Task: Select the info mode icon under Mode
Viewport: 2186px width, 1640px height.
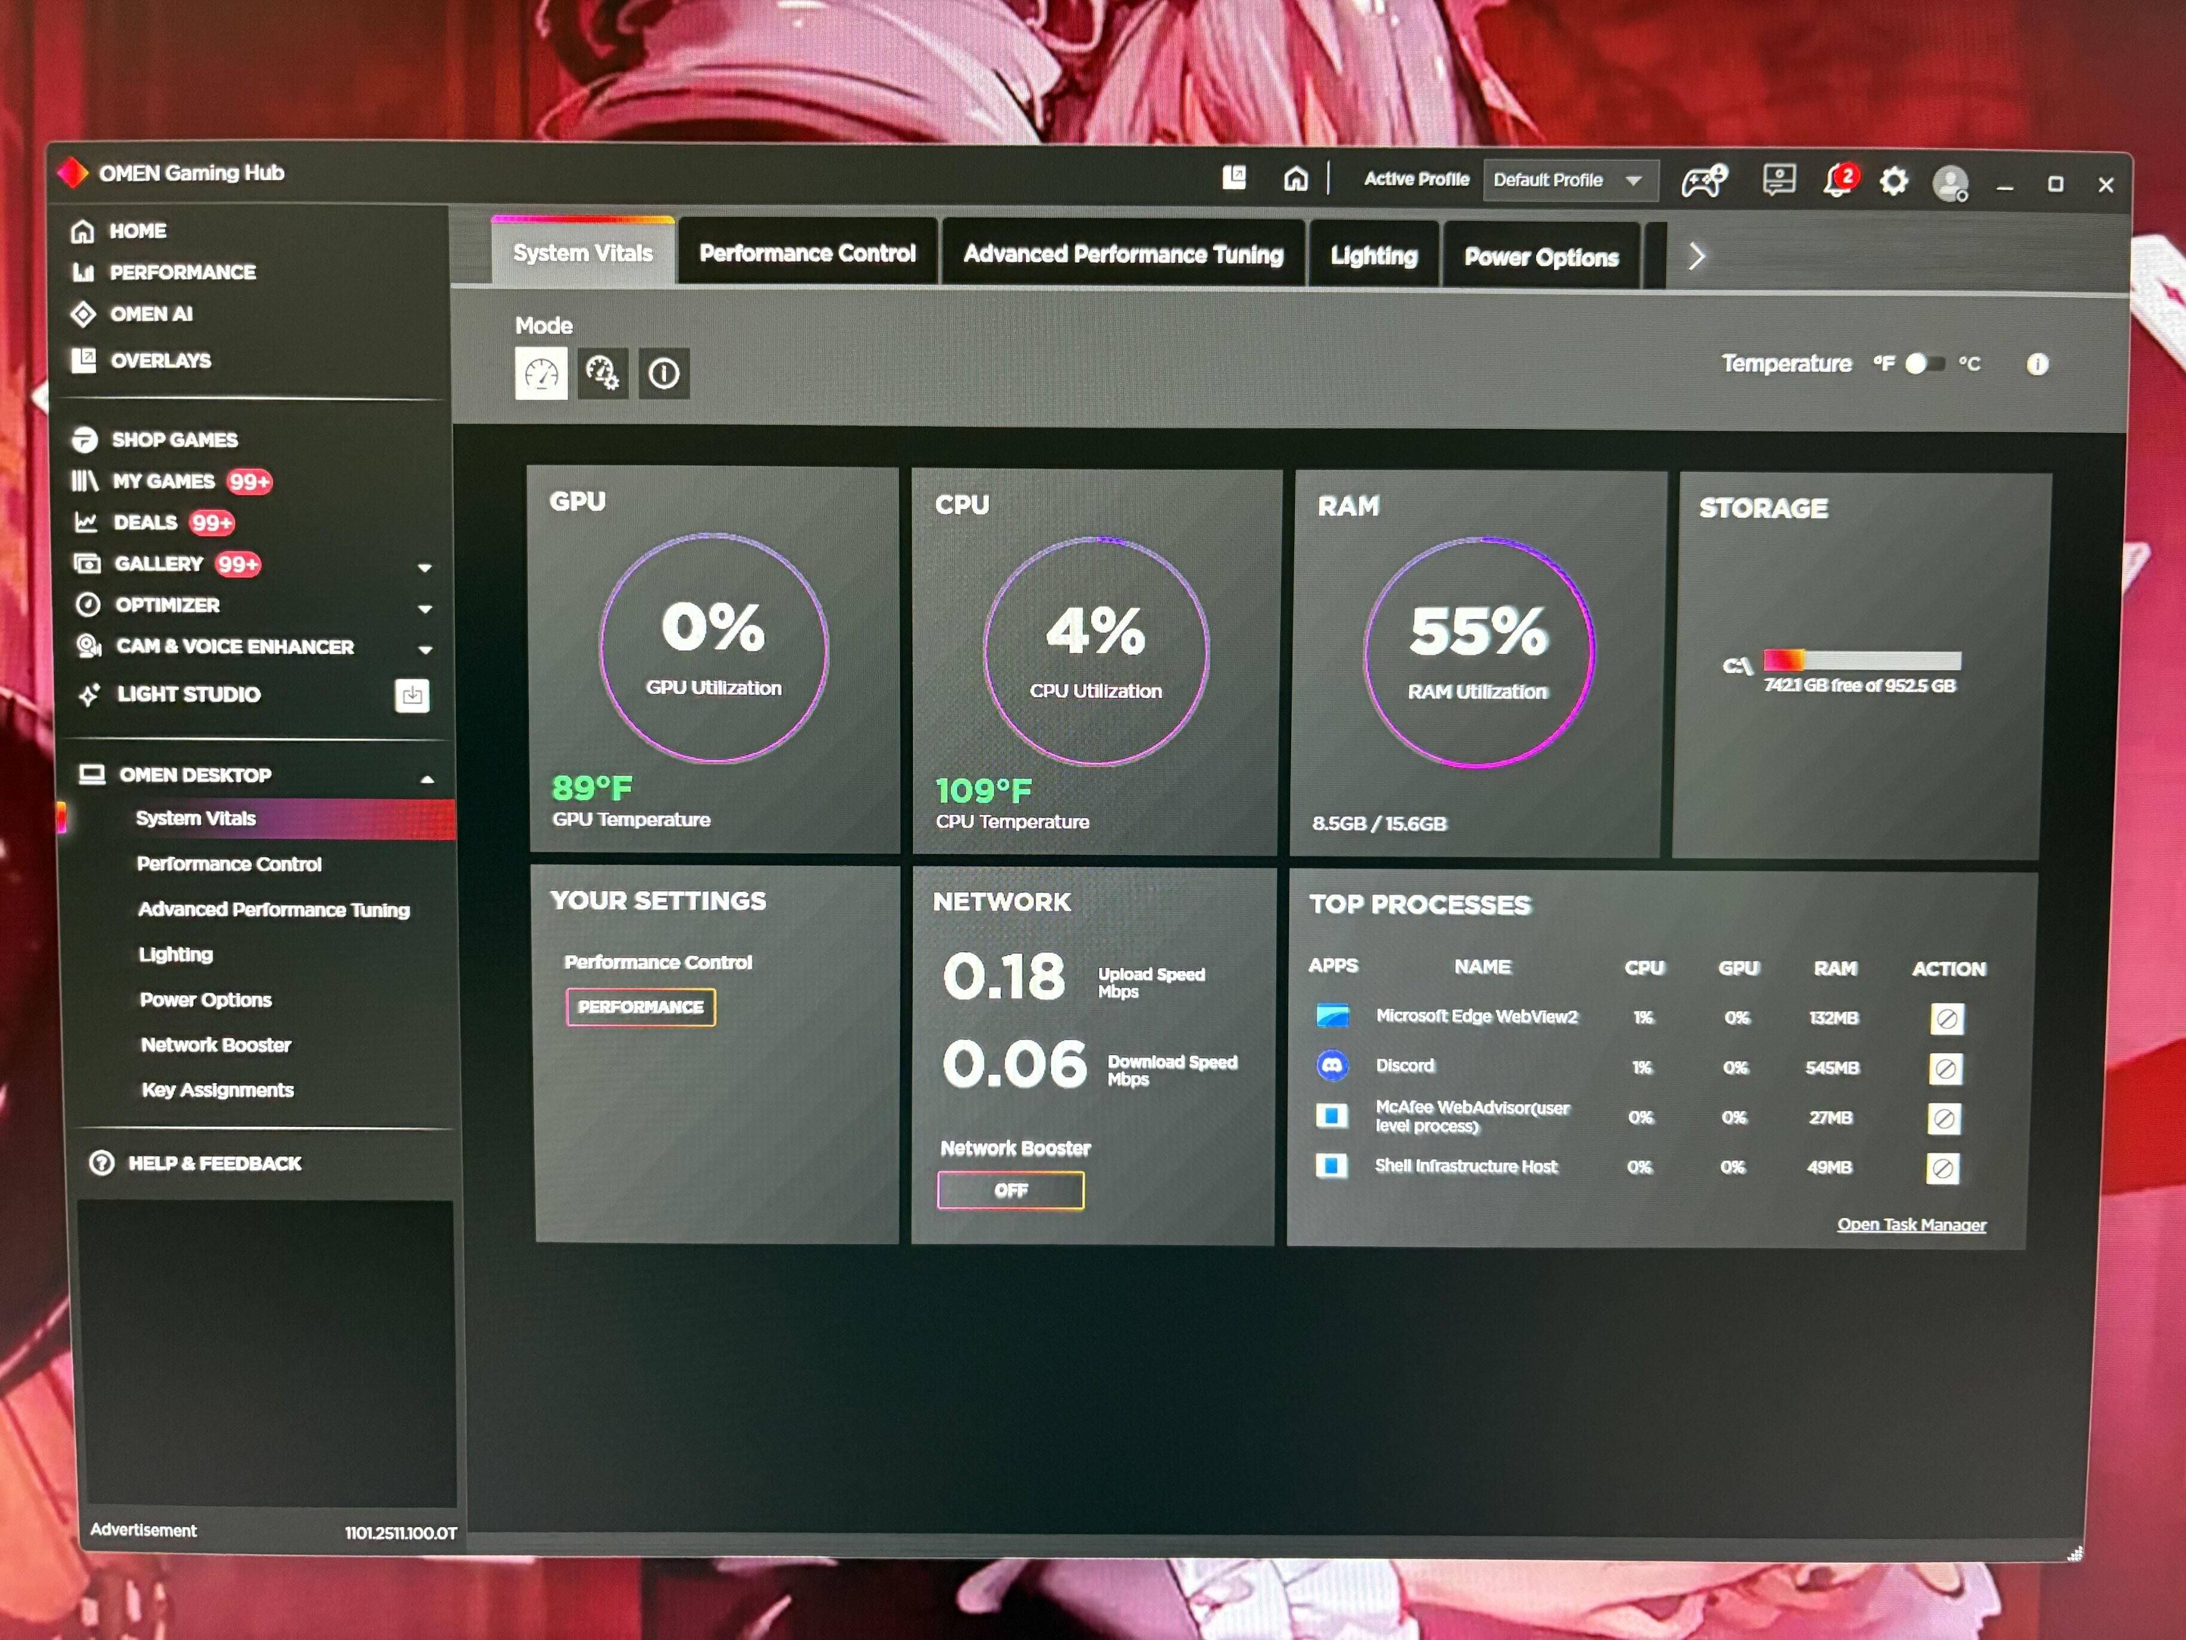Action: (664, 374)
